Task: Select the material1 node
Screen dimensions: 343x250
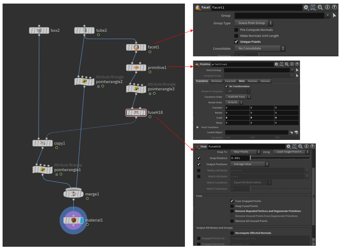Action: (x=73, y=220)
